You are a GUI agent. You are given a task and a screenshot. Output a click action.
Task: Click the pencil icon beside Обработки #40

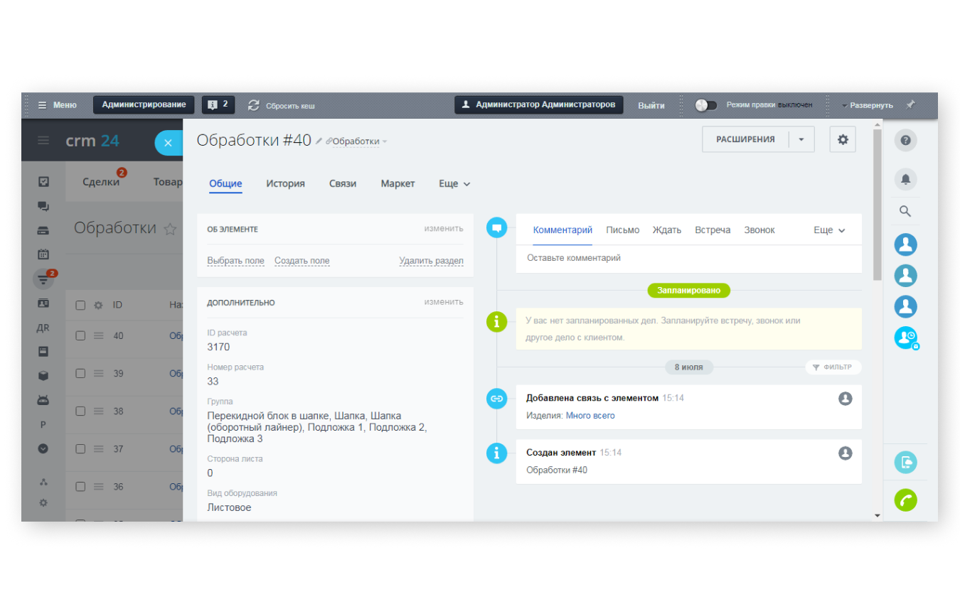(319, 141)
